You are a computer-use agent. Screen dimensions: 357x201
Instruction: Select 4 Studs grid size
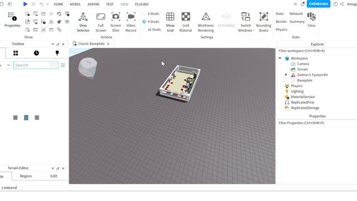(x=151, y=22)
